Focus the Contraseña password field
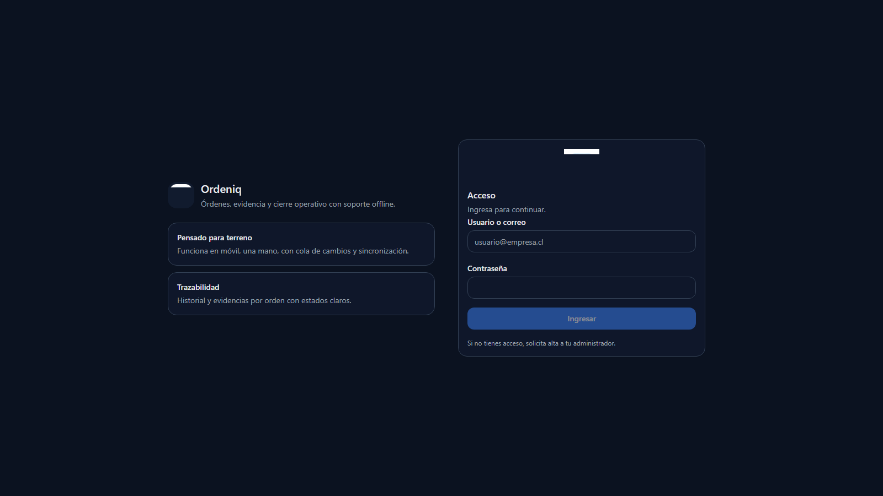Viewport: 883px width, 496px height. (581, 288)
